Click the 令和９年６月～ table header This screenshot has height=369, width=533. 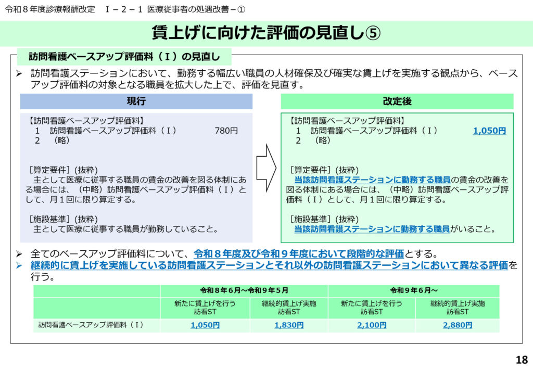414,290
